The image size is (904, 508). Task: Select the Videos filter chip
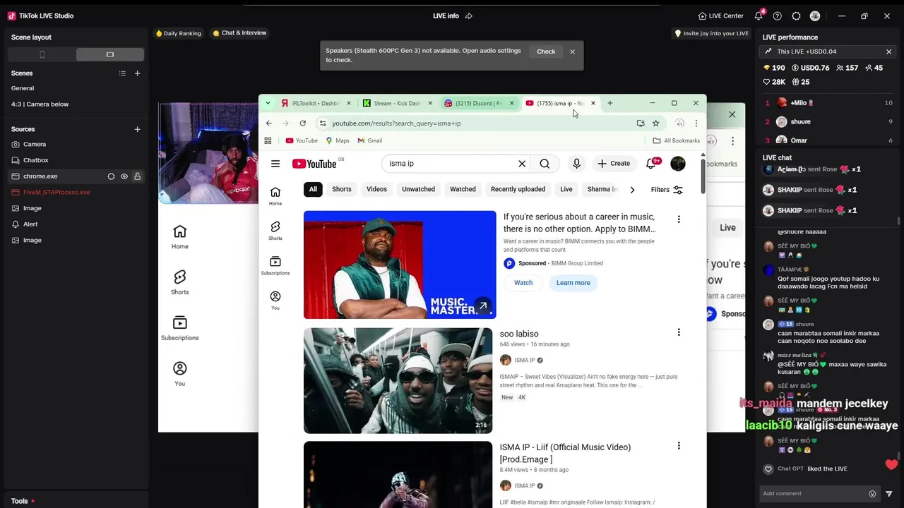tap(376, 189)
